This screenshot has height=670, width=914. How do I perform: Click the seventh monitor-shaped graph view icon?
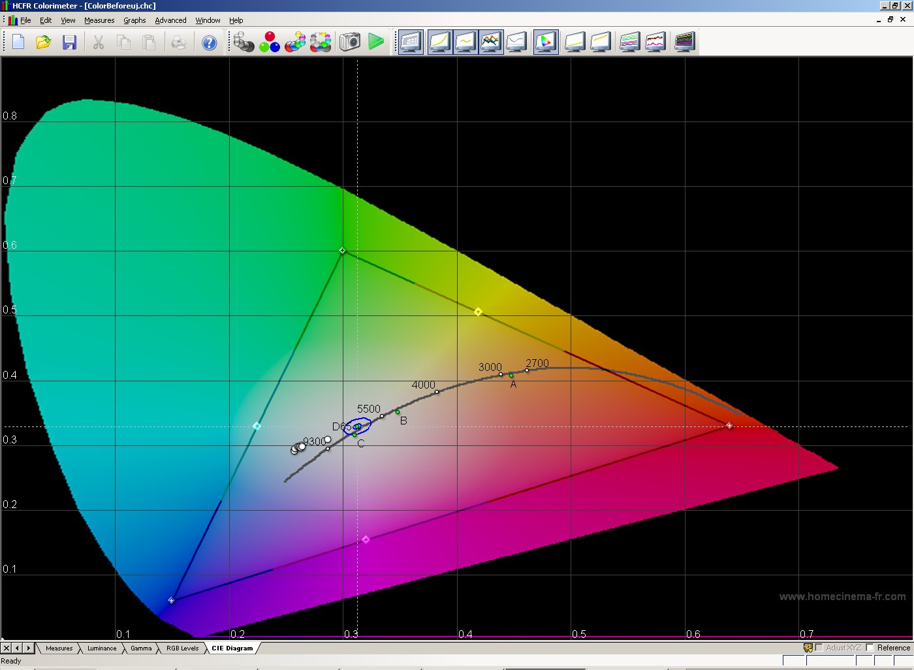(575, 42)
